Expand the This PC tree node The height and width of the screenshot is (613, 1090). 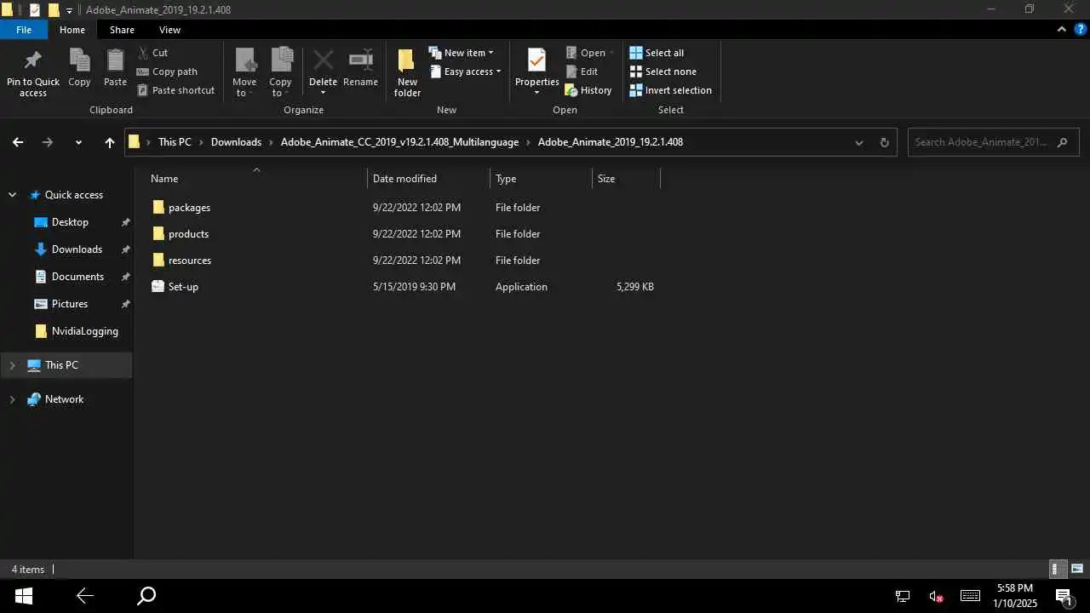[x=12, y=365]
